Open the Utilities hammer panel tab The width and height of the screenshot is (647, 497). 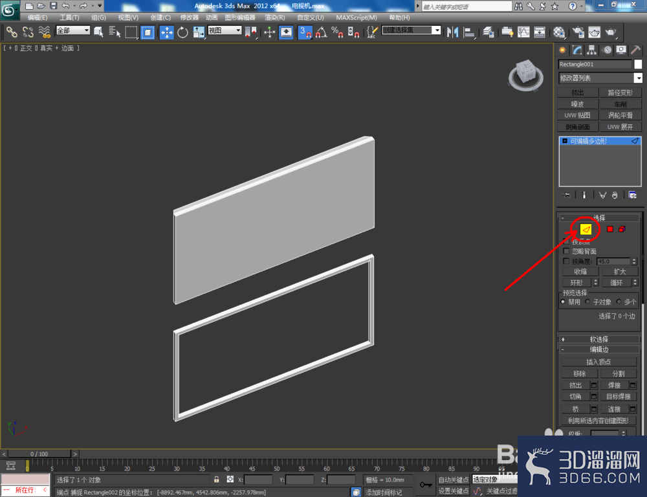point(636,50)
